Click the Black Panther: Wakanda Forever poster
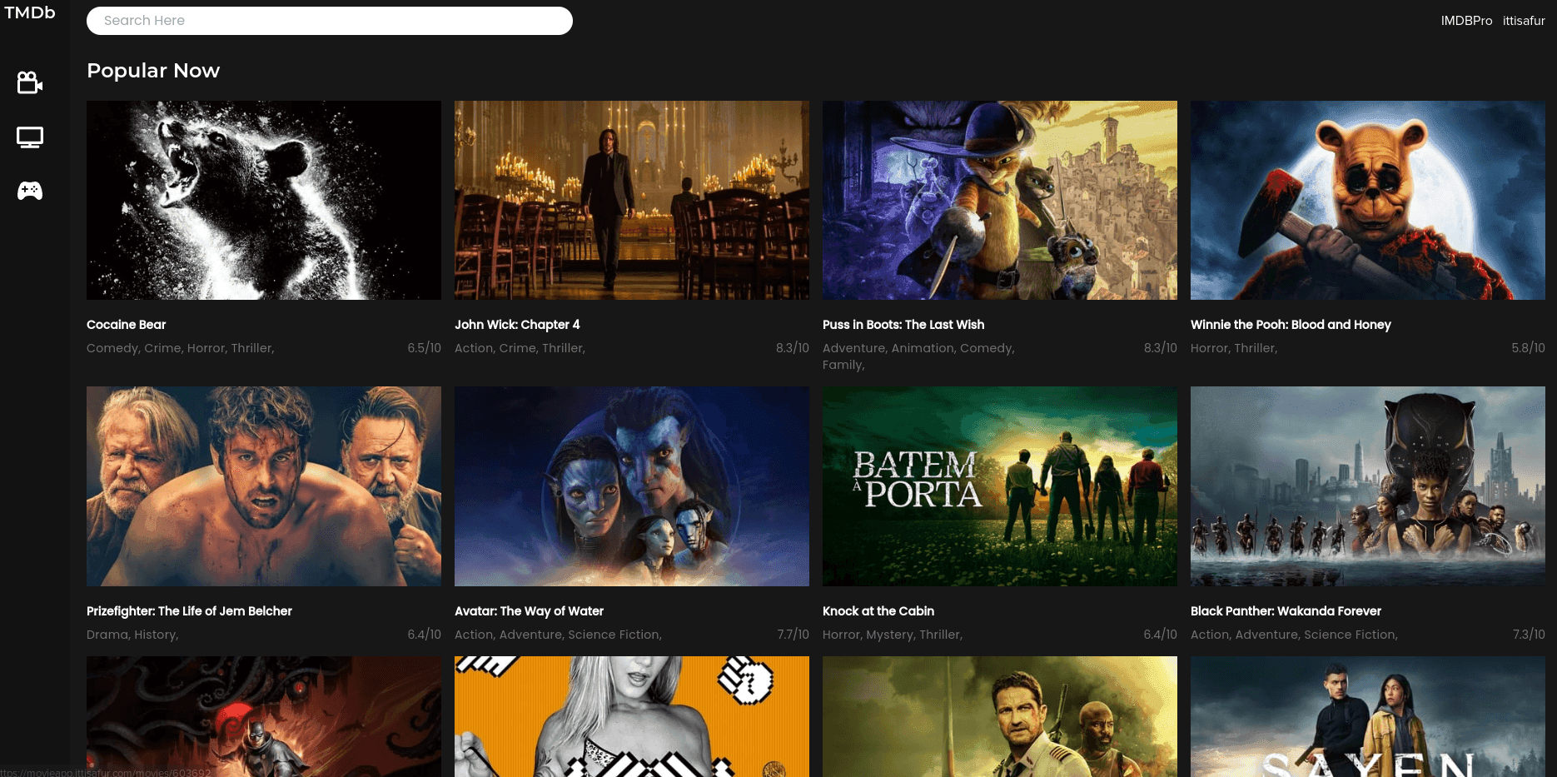The height and width of the screenshot is (777, 1557). click(1367, 486)
